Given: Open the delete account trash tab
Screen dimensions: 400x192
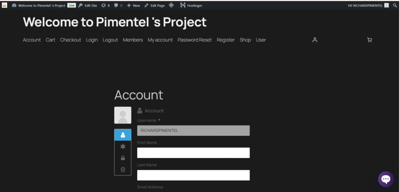Looking at the screenshot, I should [x=123, y=169].
